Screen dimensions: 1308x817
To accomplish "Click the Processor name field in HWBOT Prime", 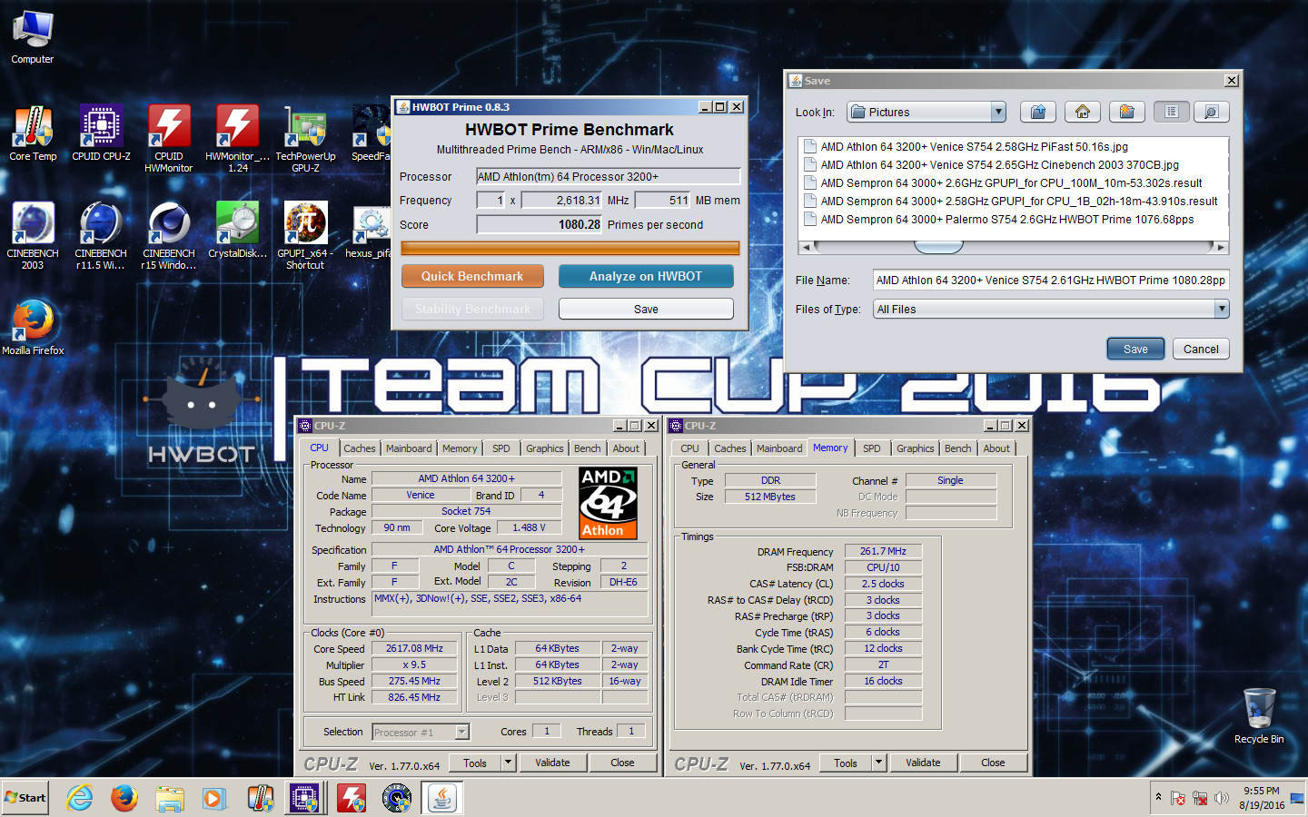I will coord(609,176).
